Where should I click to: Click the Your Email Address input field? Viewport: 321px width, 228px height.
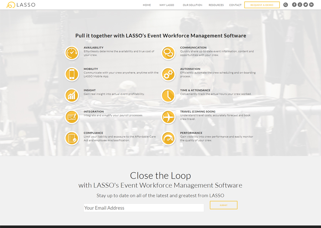pos(143,208)
